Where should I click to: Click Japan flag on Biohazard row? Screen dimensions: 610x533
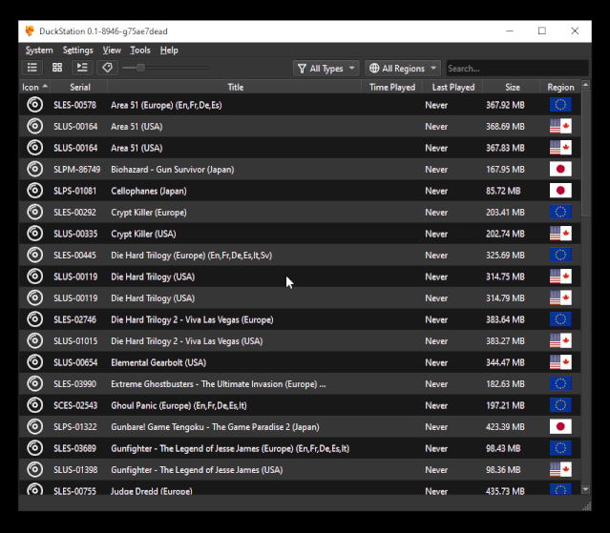click(x=560, y=169)
